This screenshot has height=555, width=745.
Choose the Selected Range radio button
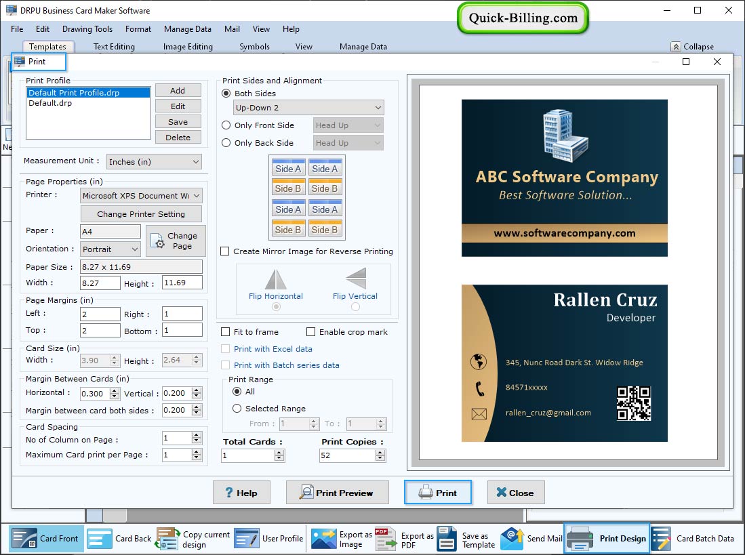pyautogui.click(x=237, y=409)
